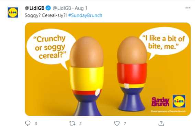Click the bold @LidlGB display name
Viewport: 195px width, 129px height.
[x=34, y=8]
